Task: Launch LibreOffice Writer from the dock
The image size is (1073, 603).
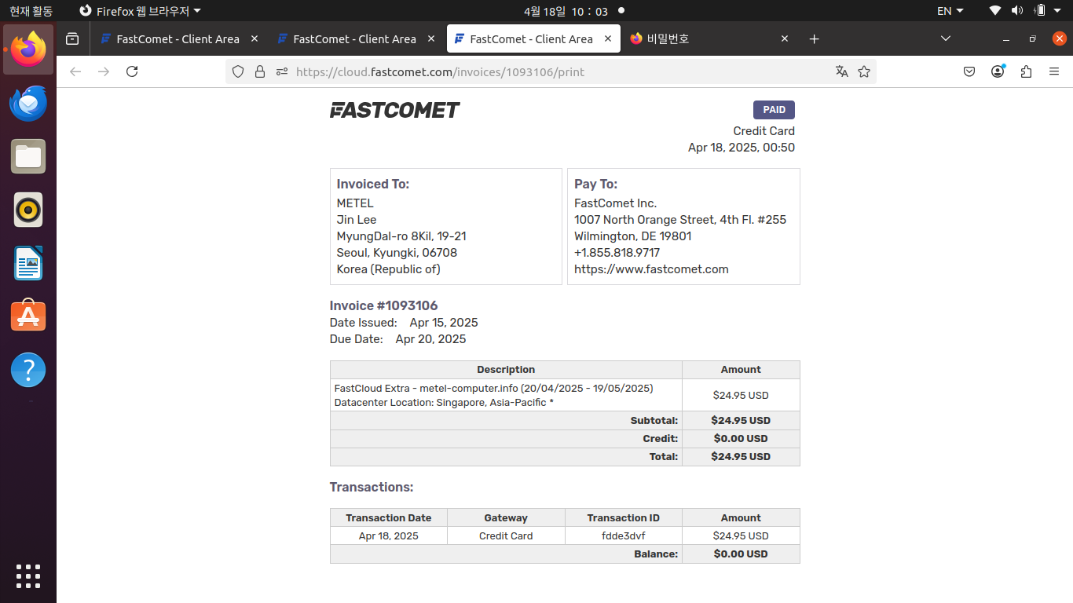Action: point(28,263)
